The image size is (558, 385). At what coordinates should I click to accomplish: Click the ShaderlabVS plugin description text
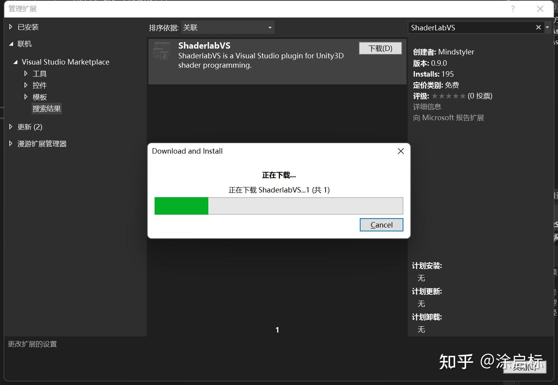(x=261, y=60)
